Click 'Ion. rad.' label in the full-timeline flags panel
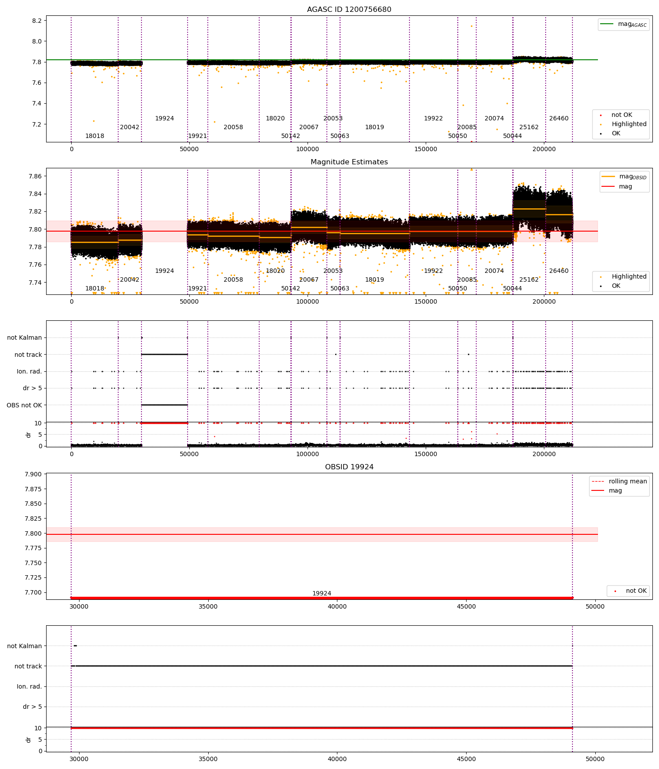 (x=29, y=372)
